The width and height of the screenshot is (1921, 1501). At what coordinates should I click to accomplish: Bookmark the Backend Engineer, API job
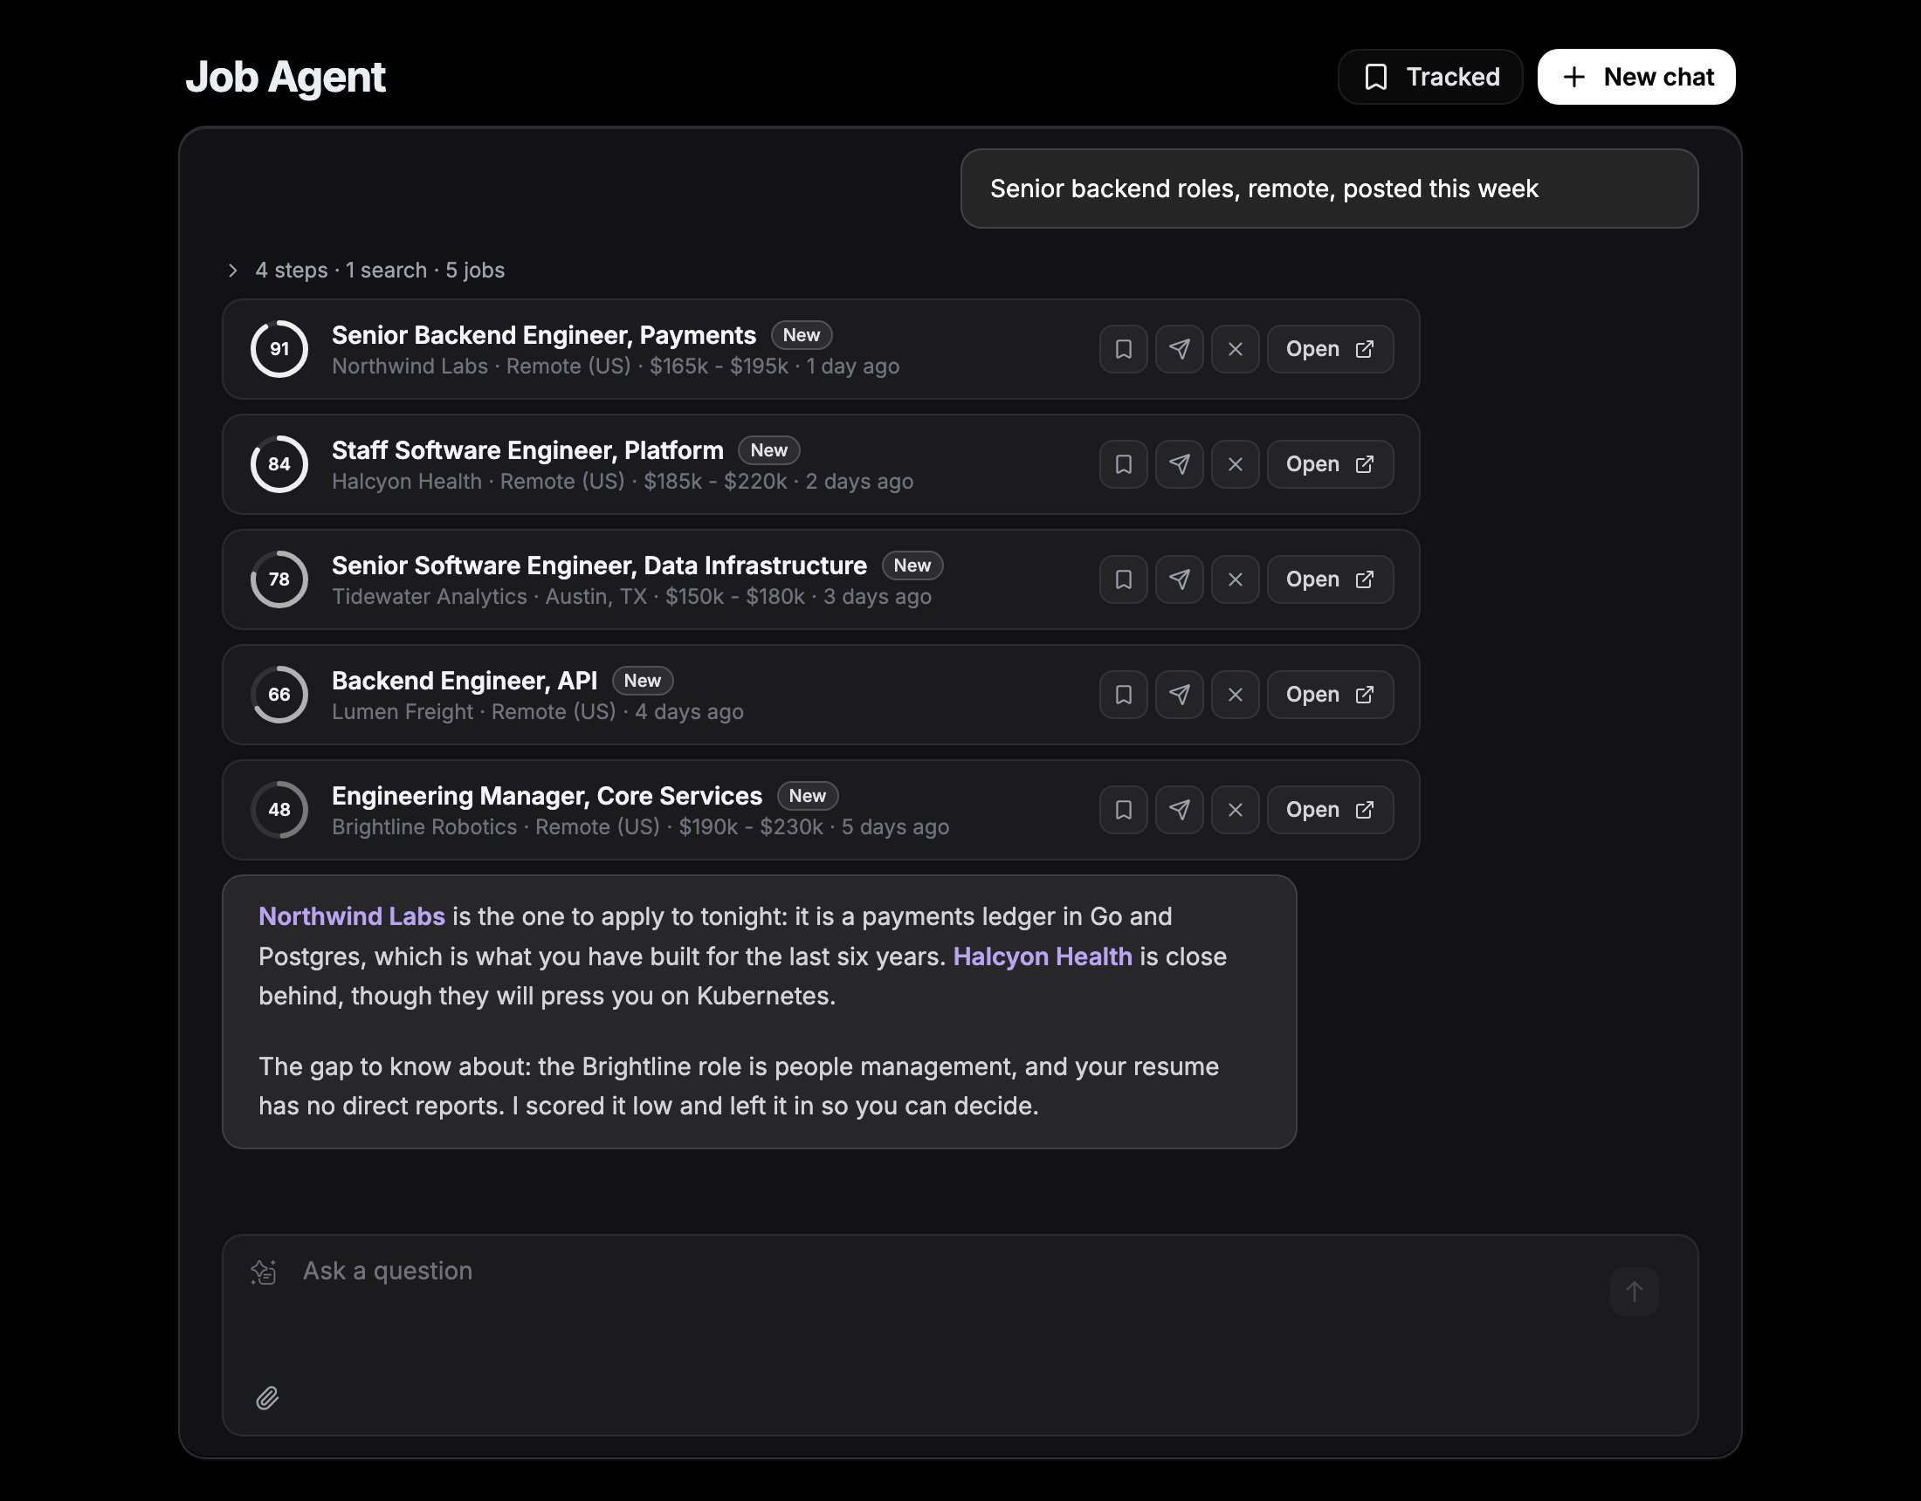coord(1123,695)
